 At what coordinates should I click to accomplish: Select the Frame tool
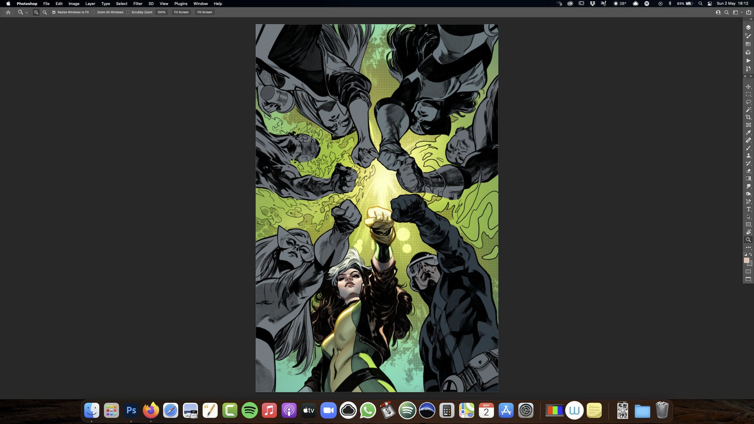(x=748, y=125)
